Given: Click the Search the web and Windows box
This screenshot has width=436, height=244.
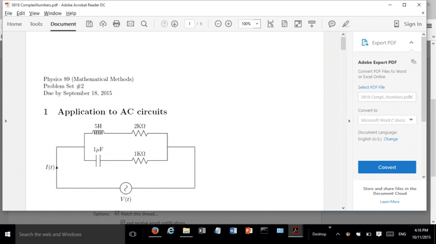Looking at the screenshot, I should click(x=70, y=234).
